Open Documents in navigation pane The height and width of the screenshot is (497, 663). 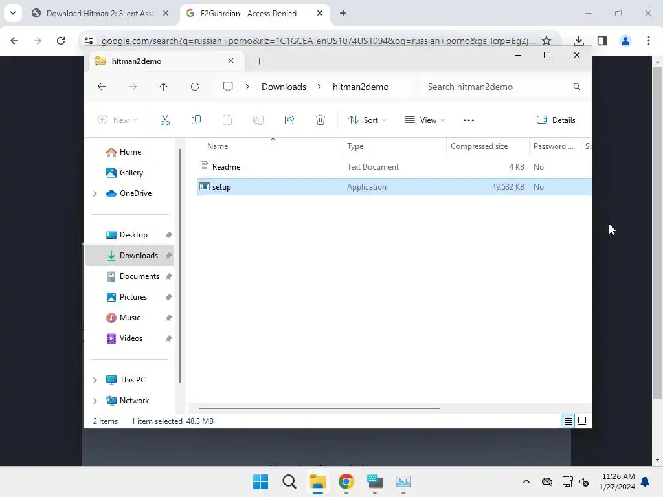click(x=140, y=276)
